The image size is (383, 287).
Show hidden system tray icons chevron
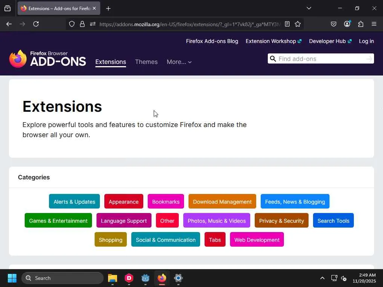tap(322, 278)
